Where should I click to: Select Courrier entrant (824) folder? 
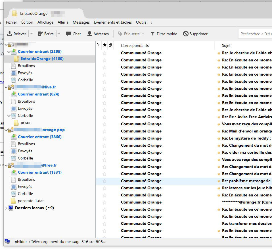tap(38, 94)
